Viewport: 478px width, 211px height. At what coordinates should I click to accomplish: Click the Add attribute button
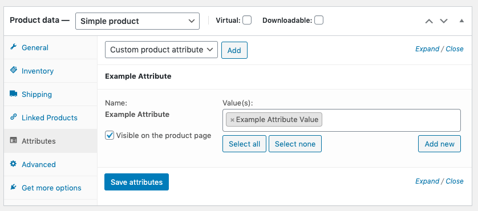[x=234, y=50]
